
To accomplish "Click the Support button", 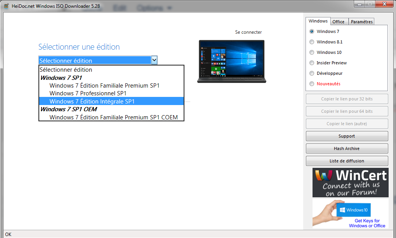I will point(347,136).
